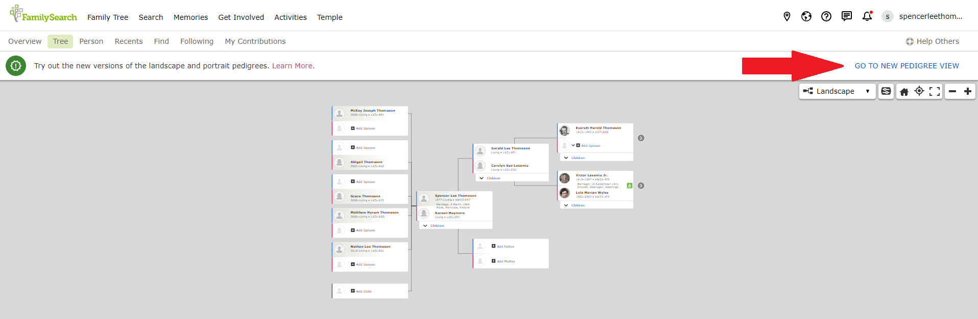Viewport: 978px width, 319px height.
Task: Expand ancestors arrow next to Victor Lesamiz Jr.
Action: tap(641, 185)
